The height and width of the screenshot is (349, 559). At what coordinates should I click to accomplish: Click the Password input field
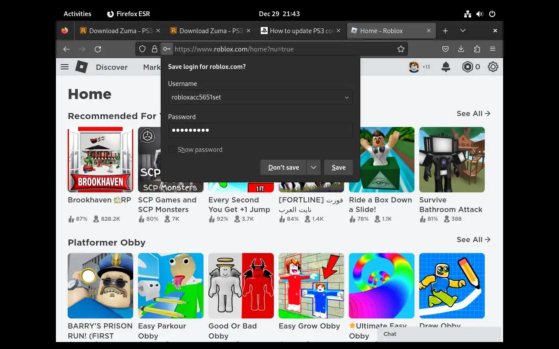pos(260,130)
